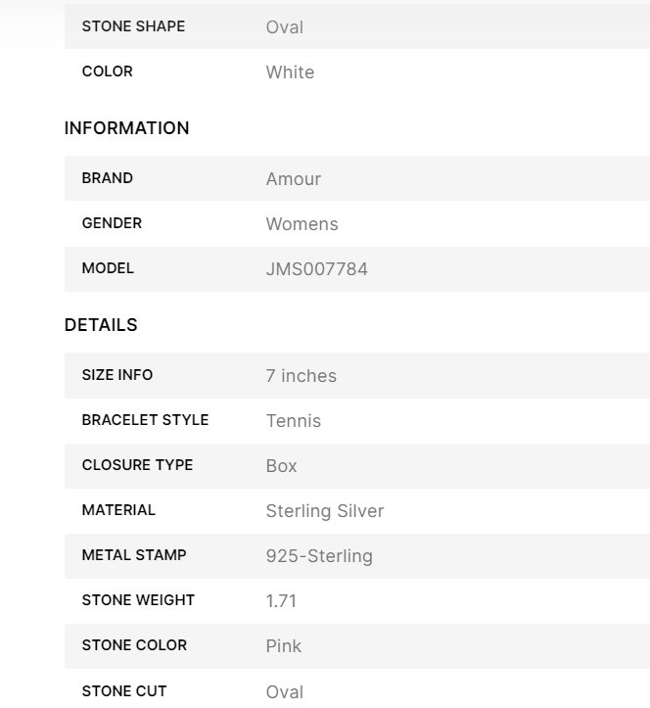The height and width of the screenshot is (708, 650).
Task: Click the INFORMATION section heading
Action: coord(126,128)
